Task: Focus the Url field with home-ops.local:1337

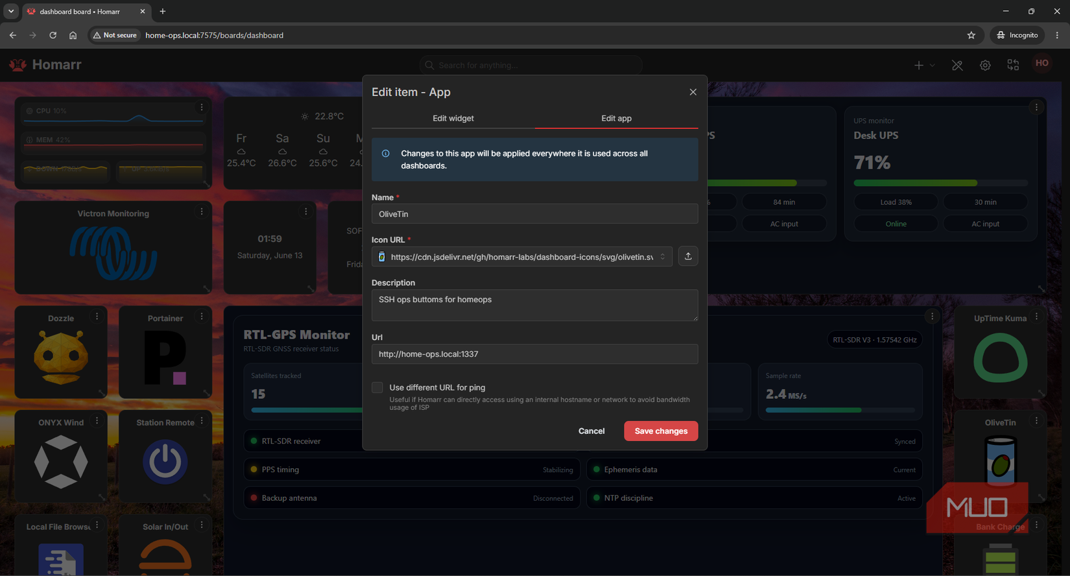Action: click(535, 354)
